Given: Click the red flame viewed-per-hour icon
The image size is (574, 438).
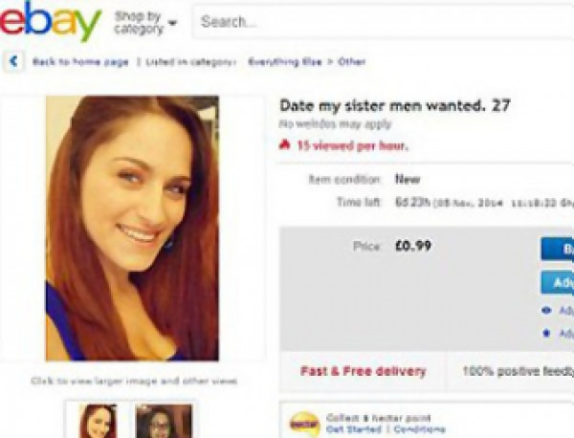Looking at the screenshot, I should 284,145.
